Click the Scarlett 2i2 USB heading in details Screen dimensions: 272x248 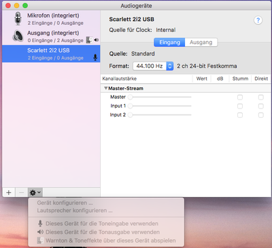click(132, 20)
